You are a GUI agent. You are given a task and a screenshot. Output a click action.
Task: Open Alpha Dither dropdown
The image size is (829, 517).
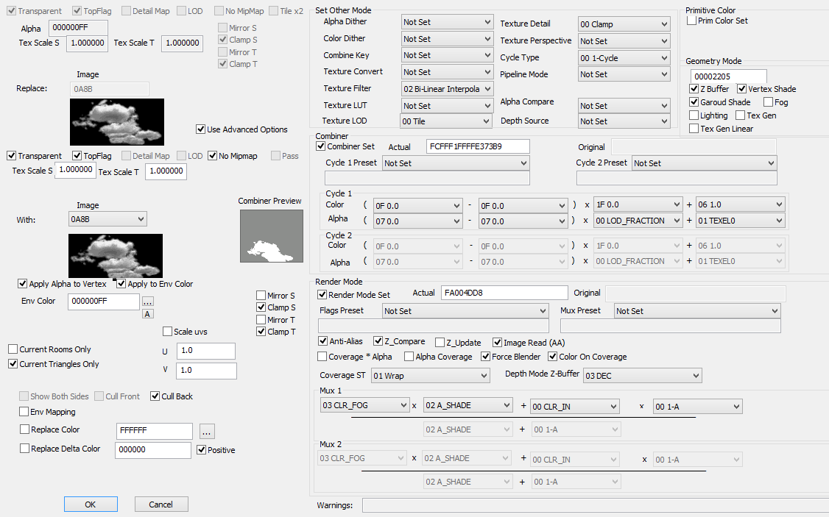tap(448, 22)
